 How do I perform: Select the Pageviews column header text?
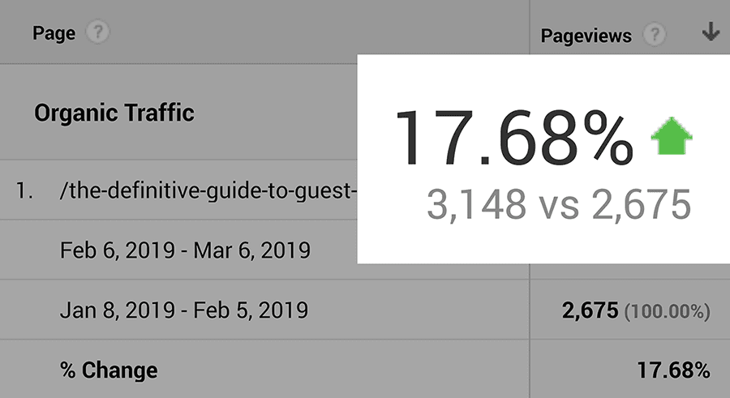coord(586,36)
